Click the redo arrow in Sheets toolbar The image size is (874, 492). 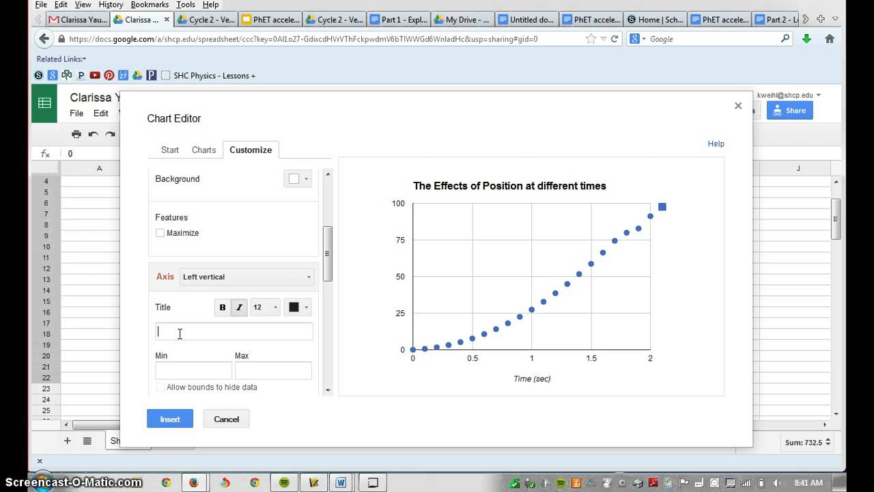click(x=110, y=134)
